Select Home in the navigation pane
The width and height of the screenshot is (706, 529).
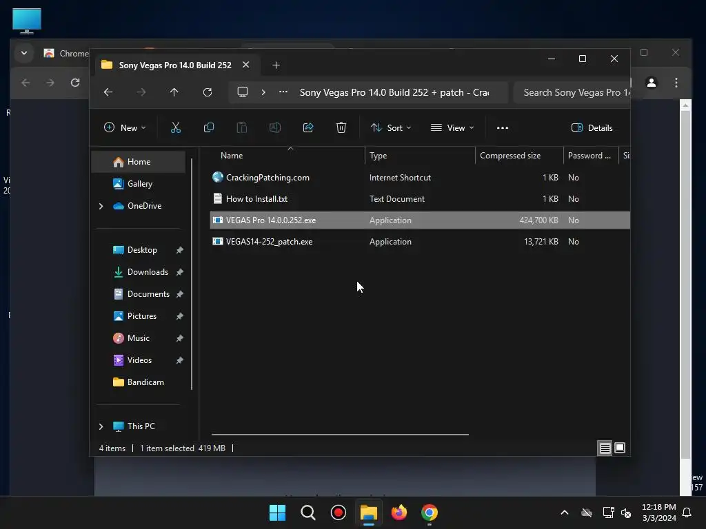point(138,162)
